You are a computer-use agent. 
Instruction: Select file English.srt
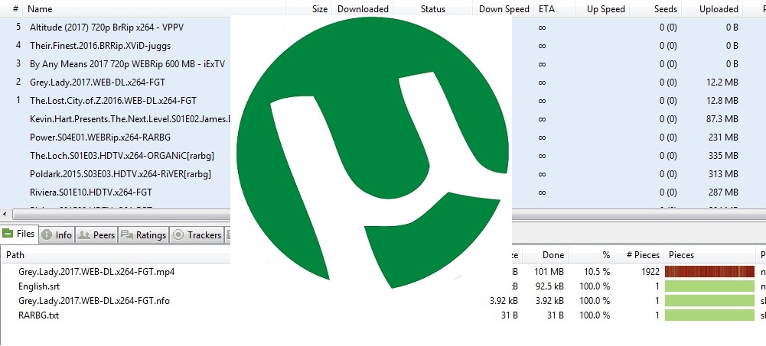(x=39, y=286)
